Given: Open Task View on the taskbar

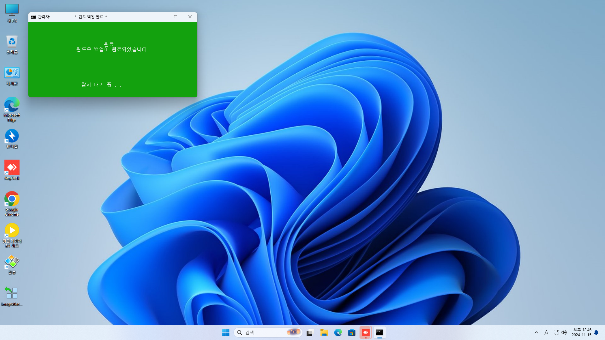Looking at the screenshot, I should click(310, 332).
